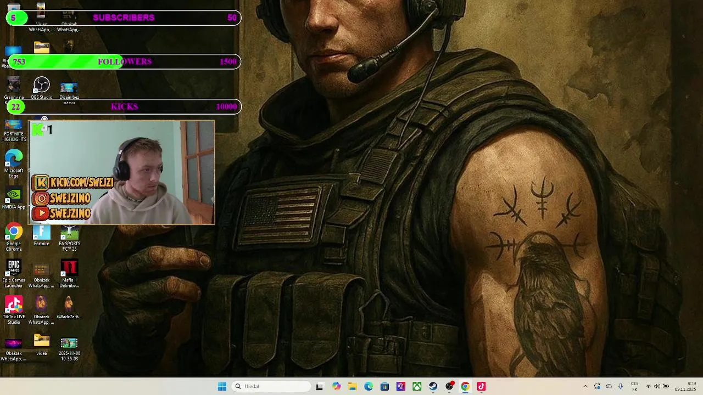Switch to OBS Studio in the taskbar
Viewport: 703px width, 395px height.
point(449,386)
